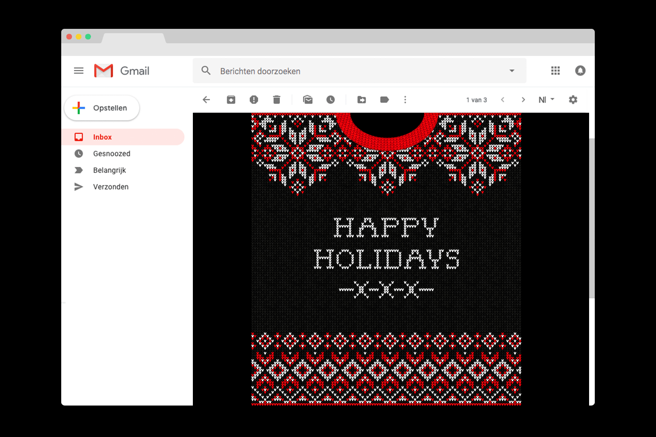
Task: Click the Gesnoozed clock icon in sidebar
Action: click(x=79, y=153)
